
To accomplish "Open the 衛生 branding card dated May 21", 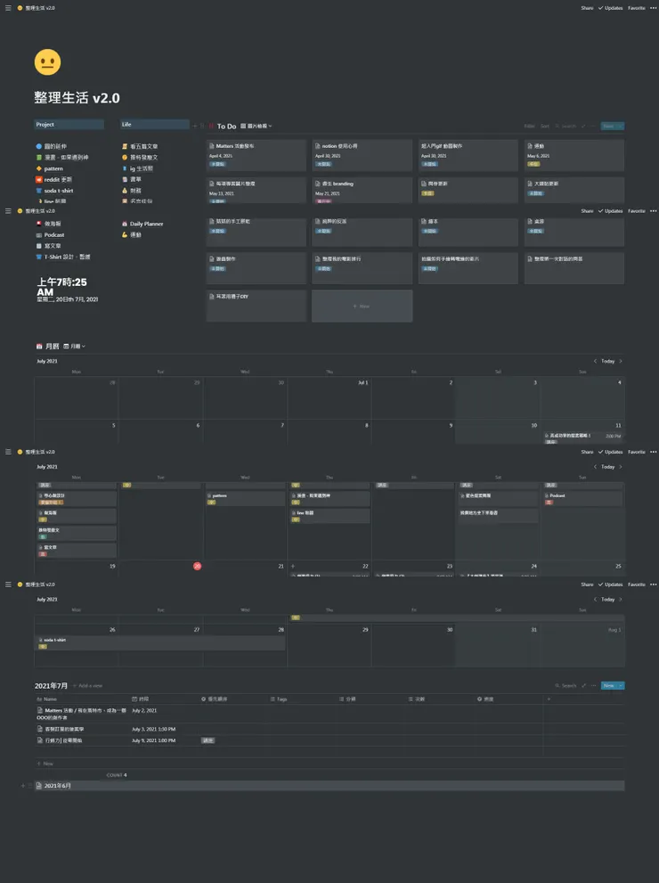I will tap(362, 191).
